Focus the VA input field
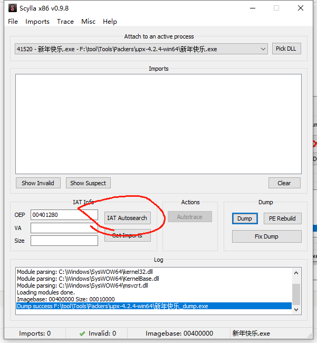 [x=64, y=228]
